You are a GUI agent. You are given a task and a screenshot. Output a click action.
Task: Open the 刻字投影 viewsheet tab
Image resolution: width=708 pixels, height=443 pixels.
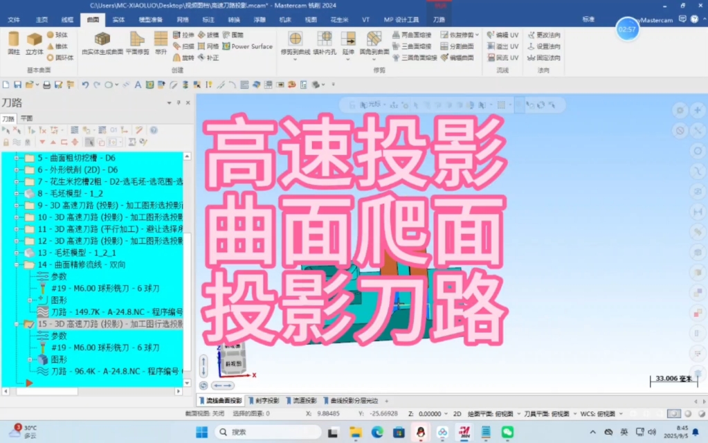coord(264,401)
